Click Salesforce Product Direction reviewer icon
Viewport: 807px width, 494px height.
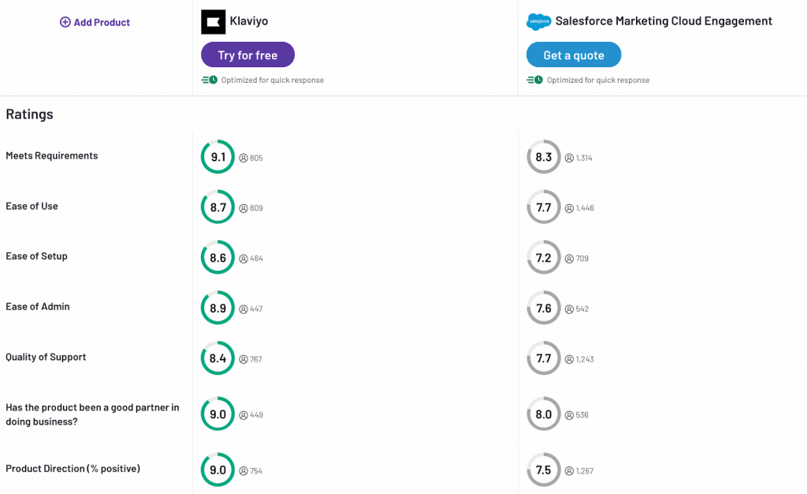point(569,471)
